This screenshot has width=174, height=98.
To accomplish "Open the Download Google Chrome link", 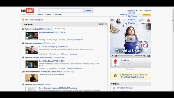I will [132, 77].
